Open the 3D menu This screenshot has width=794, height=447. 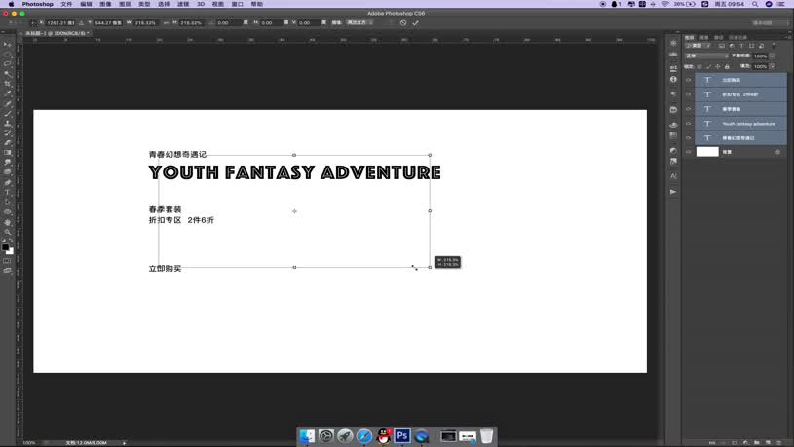(200, 4)
